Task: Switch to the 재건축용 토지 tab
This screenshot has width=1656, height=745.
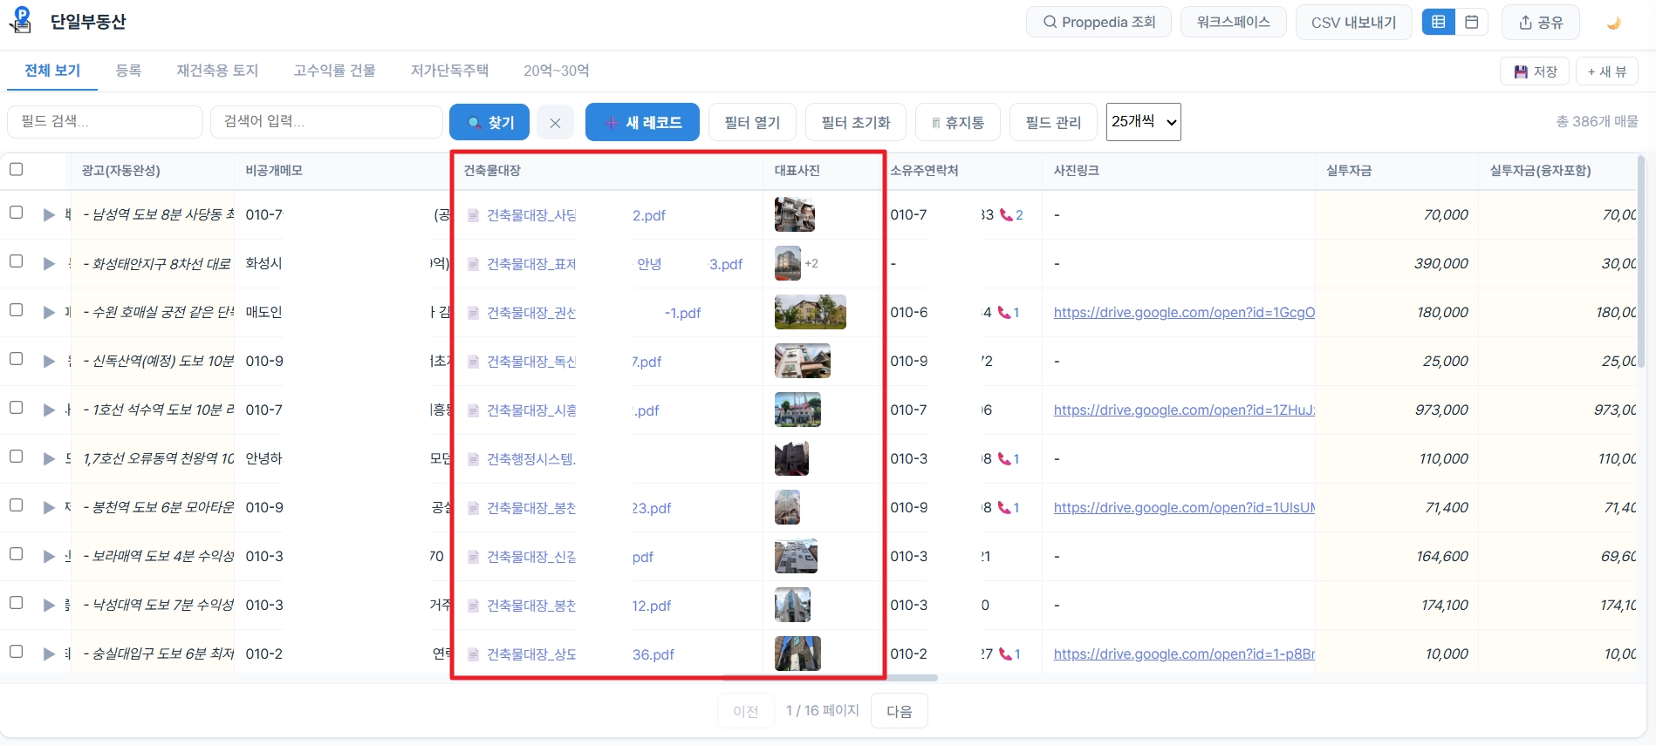Action: [x=217, y=71]
